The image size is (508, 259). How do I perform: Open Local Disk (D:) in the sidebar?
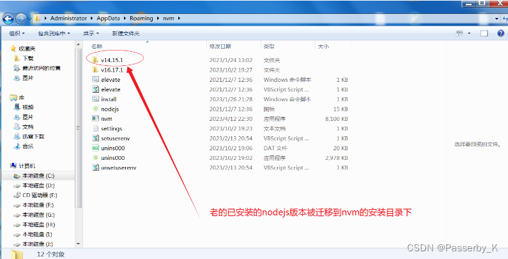[x=38, y=185]
